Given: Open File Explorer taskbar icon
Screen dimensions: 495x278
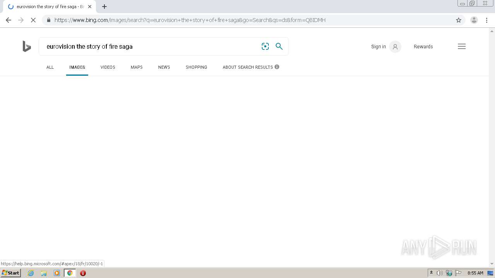Looking at the screenshot, I should pyautogui.click(x=44, y=273).
